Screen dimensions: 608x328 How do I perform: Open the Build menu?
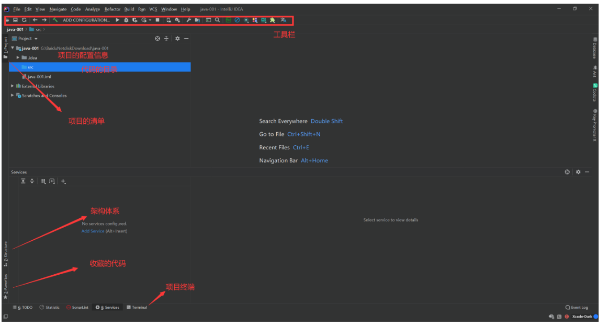click(129, 9)
